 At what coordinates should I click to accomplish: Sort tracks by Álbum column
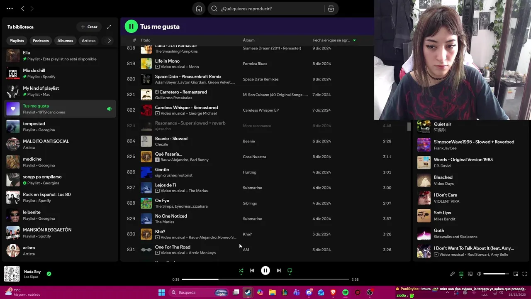(x=248, y=40)
